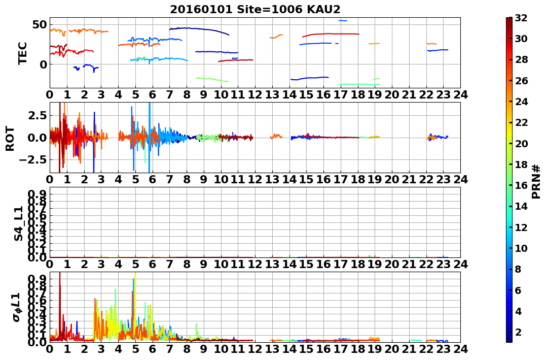Click the colorbar tick label "16"
546x360 pixels.
click(521, 185)
